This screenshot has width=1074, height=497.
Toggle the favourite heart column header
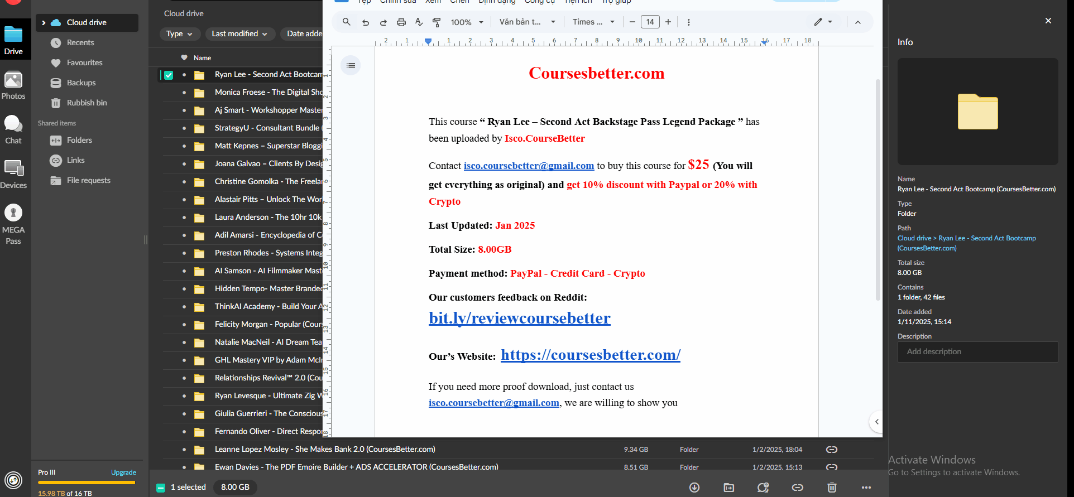184,57
